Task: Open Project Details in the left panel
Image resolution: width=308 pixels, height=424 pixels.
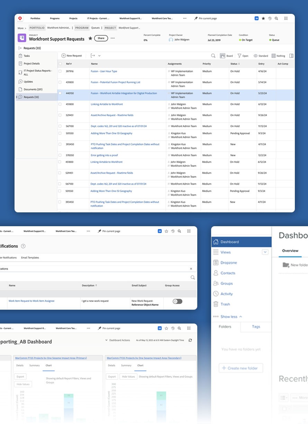Action: 31,63
